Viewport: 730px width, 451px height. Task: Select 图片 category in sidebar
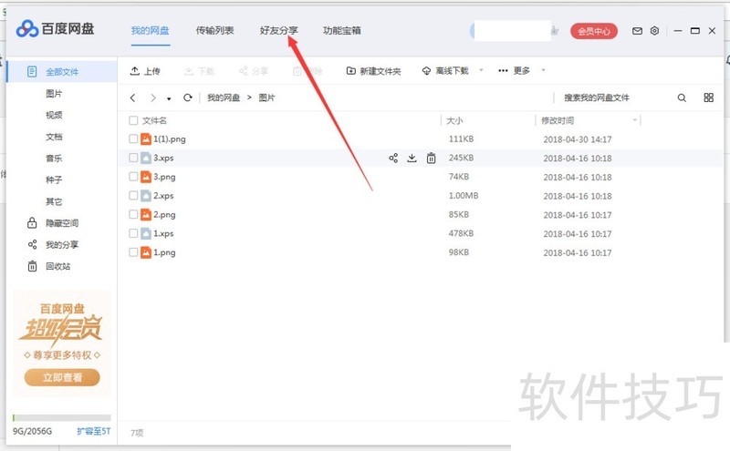pyautogui.click(x=54, y=94)
